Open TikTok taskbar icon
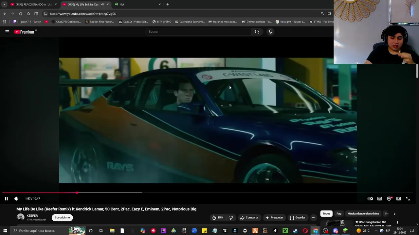Image resolution: width=419 pixels, height=235 pixels. [x=275, y=231]
